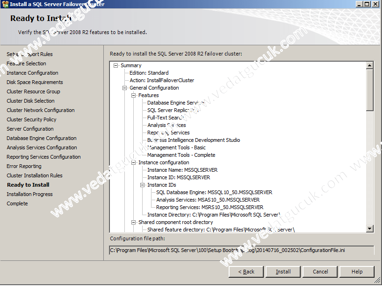The width and height of the screenshot is (382, 287).
Task: Select the Edition: Standard row
Action: click(x=149, y=73)
